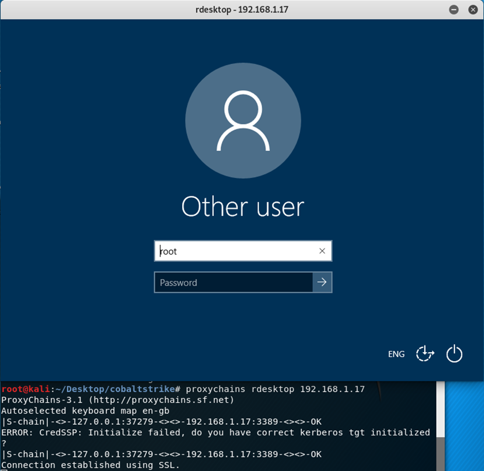The width and height of the screenshot is (484, 471).
Task: Switch input language via ENG indicator
Action: click(396, 354)
